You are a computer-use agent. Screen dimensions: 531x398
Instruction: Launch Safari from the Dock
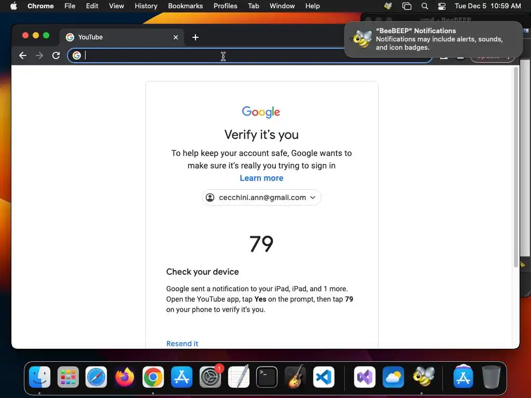(x=96, y=377)
